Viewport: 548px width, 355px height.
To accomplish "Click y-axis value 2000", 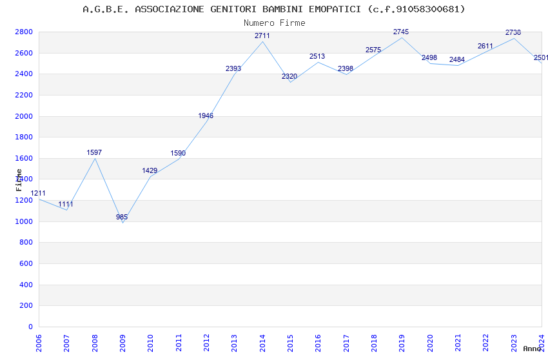I will (24, 116).
